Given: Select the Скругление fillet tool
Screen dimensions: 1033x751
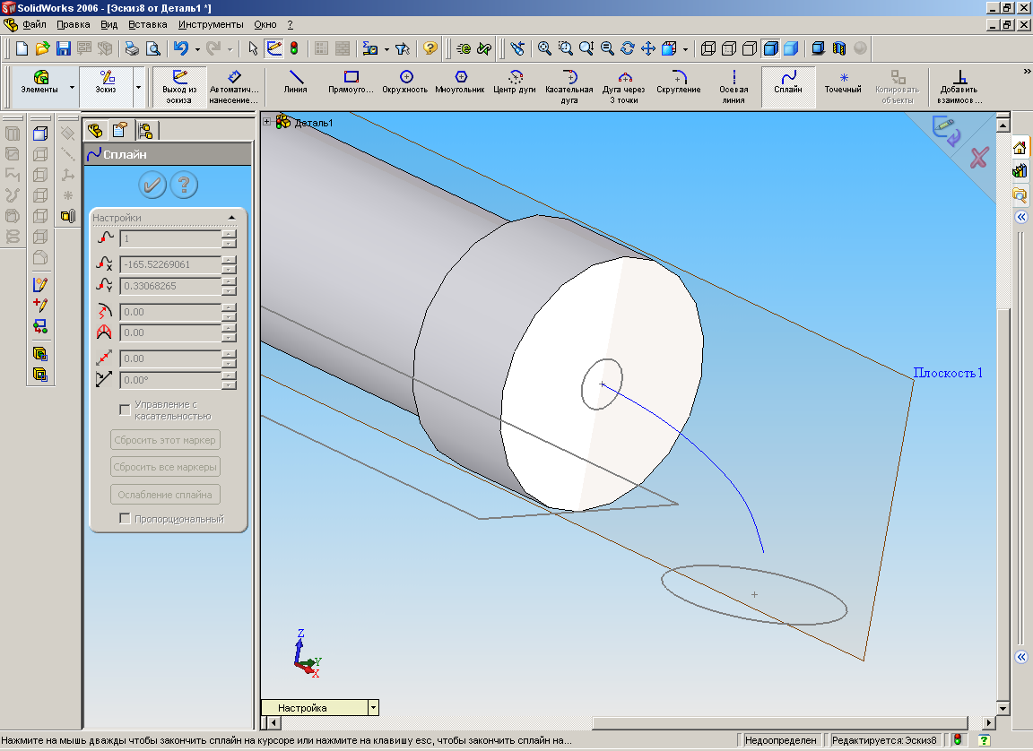Looking at the screenshot, I should tap(679, 83).
